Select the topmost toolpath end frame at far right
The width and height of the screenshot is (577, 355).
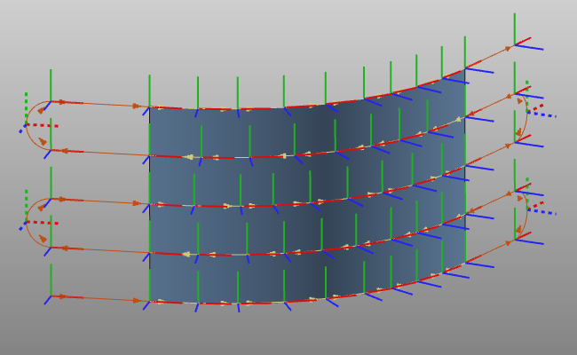[x=515, y=44]
